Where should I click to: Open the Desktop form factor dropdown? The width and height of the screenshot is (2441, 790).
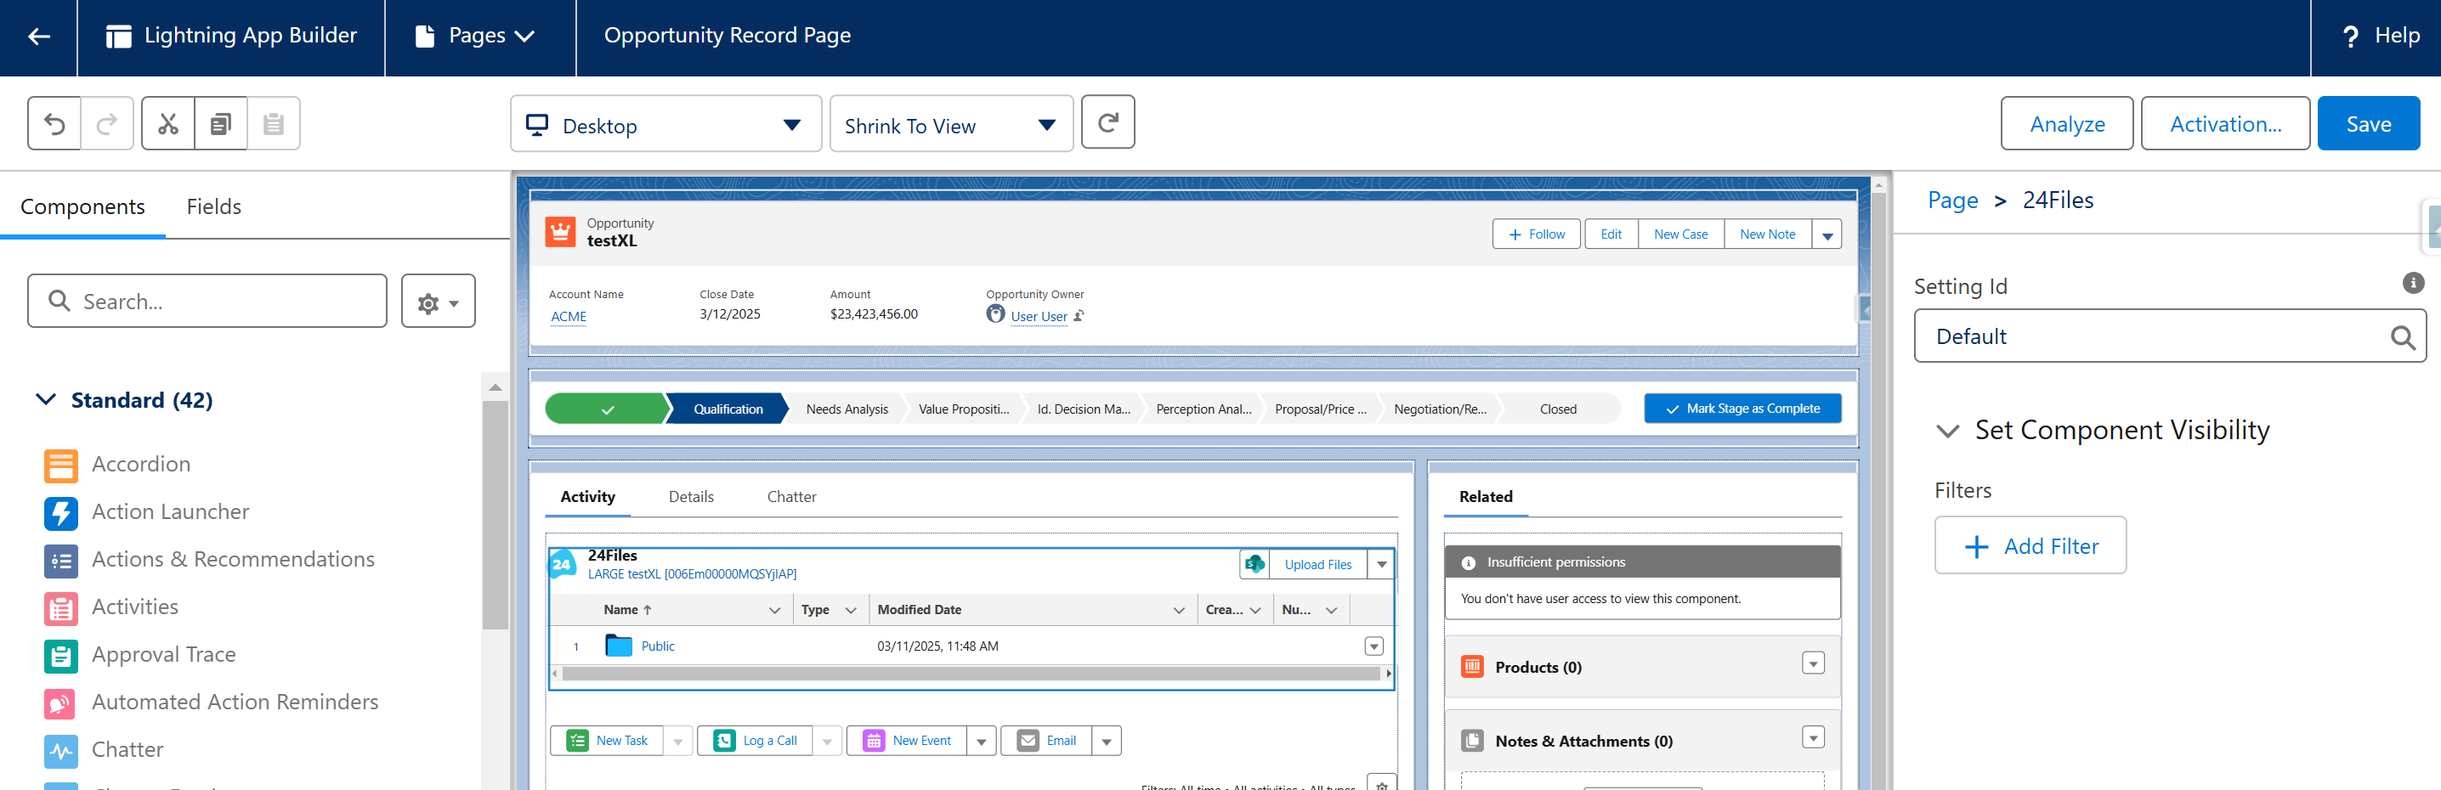click(x=665, y=125)
